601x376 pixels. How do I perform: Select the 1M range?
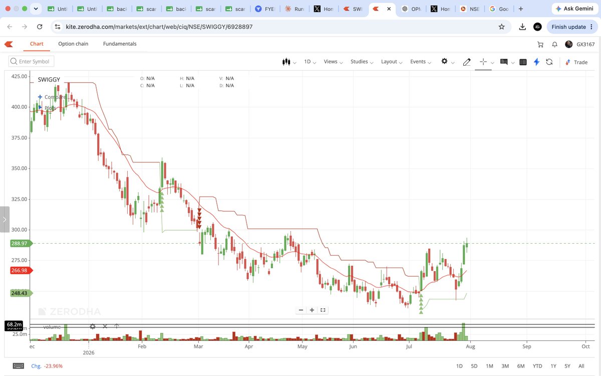tap(489, 366)
